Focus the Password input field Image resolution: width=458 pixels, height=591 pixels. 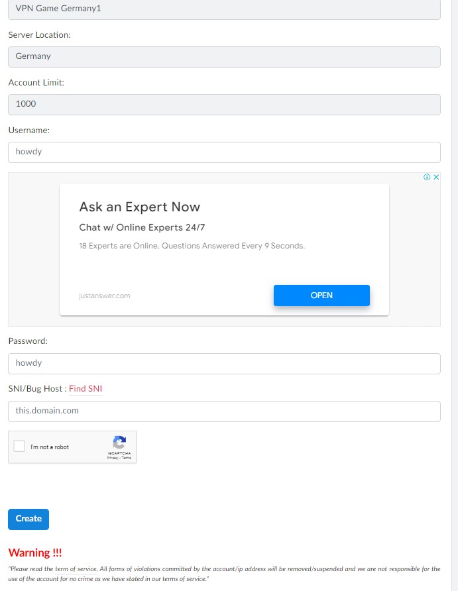coord(224,364)
